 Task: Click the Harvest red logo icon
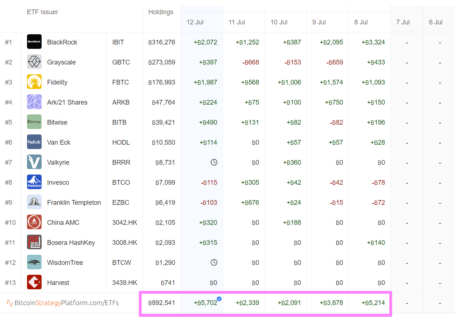point(34,282)
